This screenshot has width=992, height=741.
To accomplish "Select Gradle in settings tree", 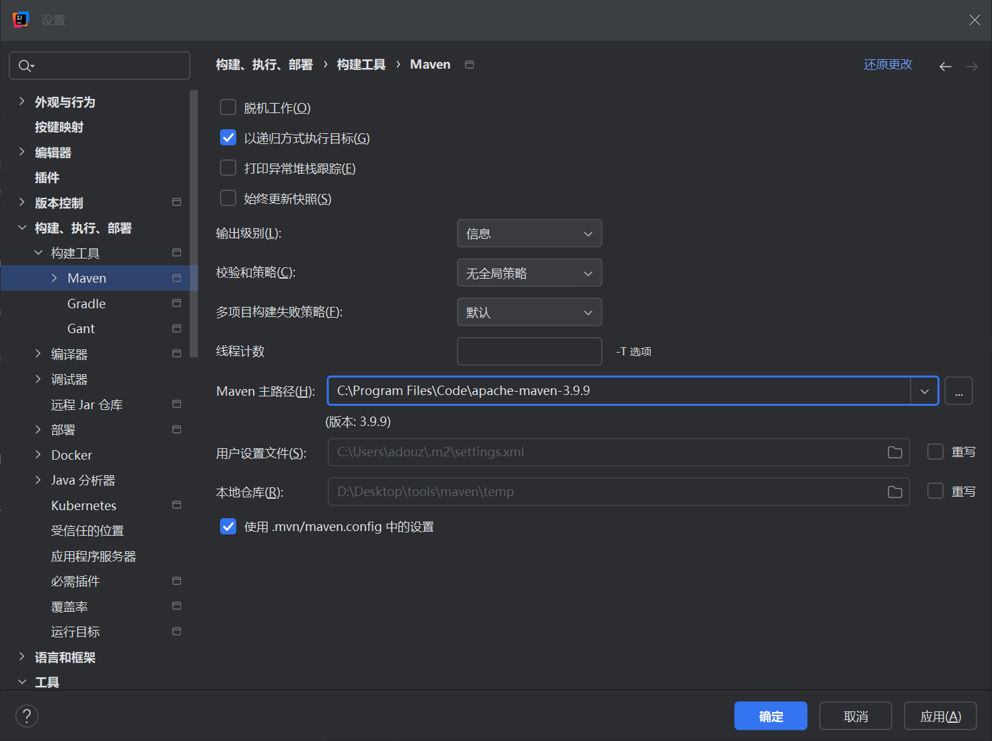I will (x=87, y=304).
